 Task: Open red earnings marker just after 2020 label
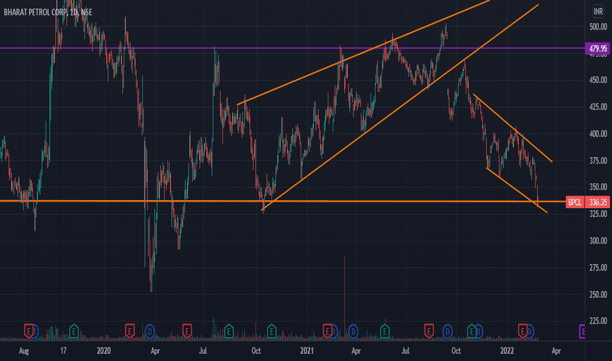click(x=129, y=331)
